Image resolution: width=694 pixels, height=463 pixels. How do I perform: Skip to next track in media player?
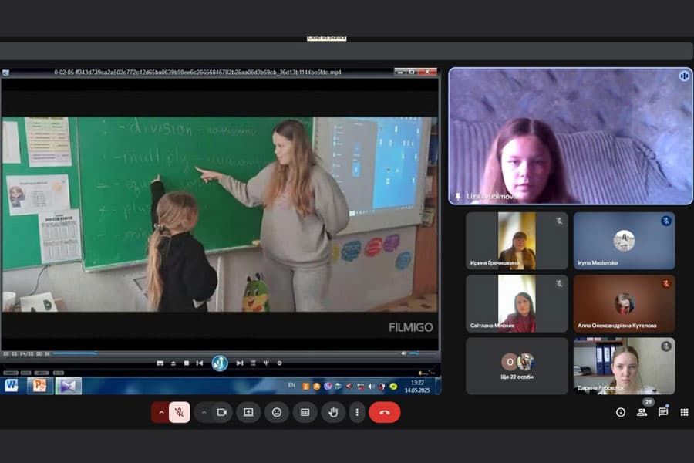pos(240,363)
